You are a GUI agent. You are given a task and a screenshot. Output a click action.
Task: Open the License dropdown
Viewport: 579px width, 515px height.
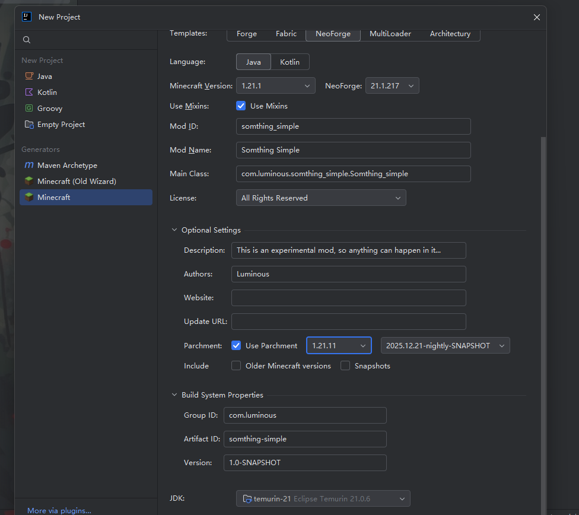point(321,198)
